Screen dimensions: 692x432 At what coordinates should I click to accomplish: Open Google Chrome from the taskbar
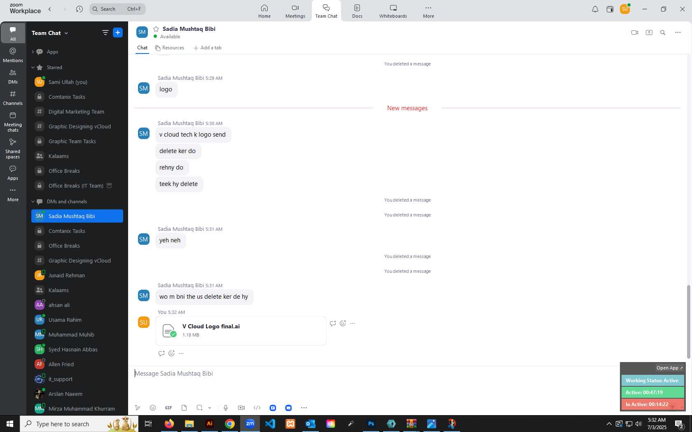click(230, 424)
